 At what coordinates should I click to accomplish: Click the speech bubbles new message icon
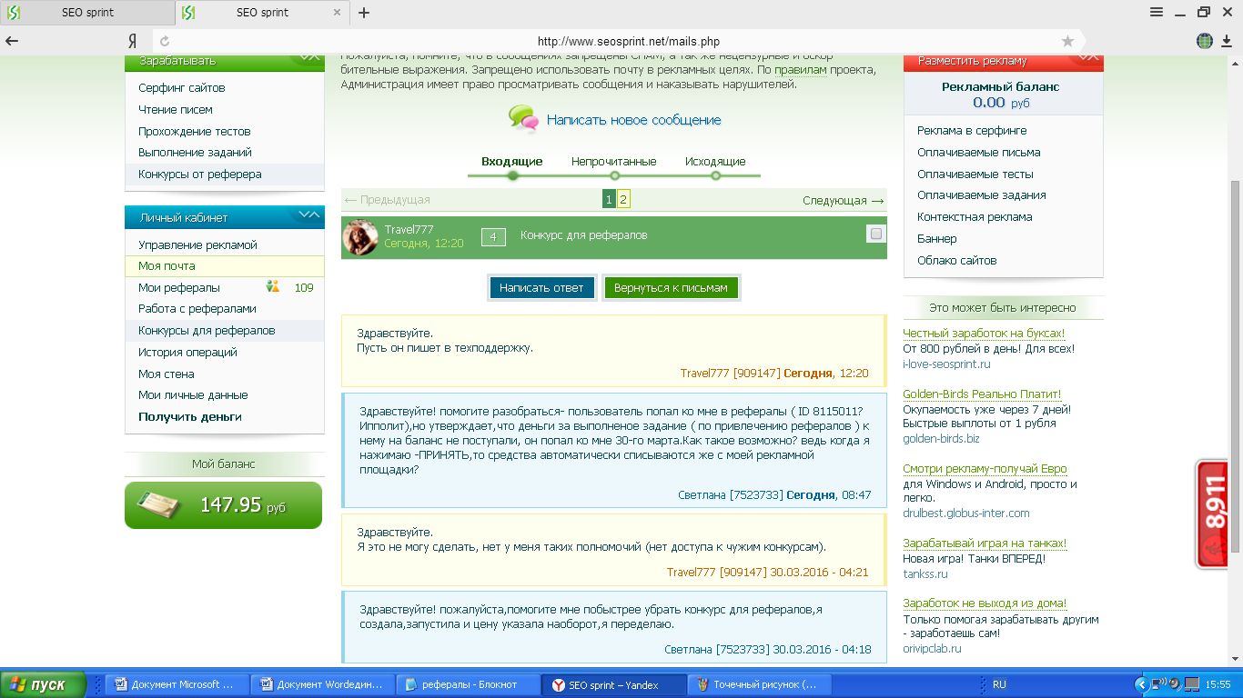523,118
